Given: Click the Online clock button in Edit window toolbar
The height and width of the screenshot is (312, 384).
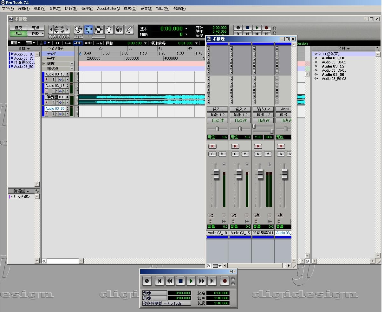Looking at the screenshot, I should pyautogui.click(x=238, y=28).
